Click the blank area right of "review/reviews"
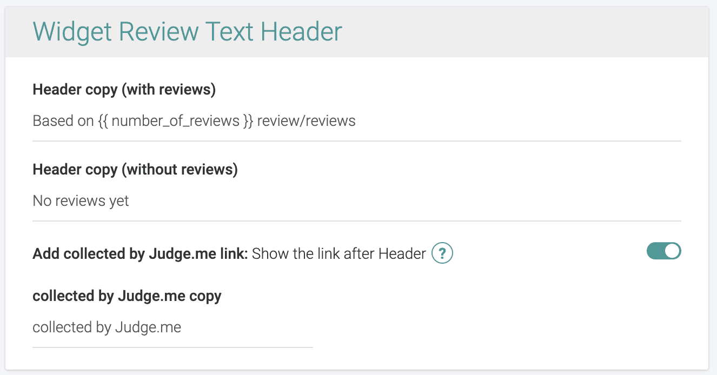 (514, 121)
